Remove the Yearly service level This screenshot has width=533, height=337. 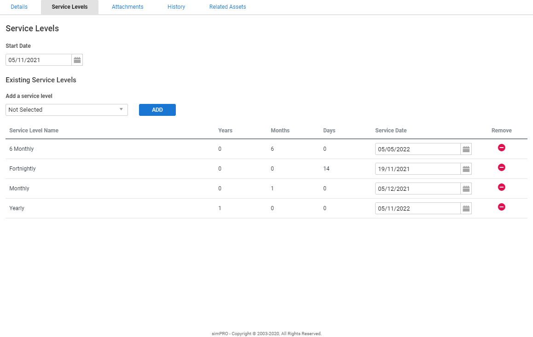coord(501,207)
